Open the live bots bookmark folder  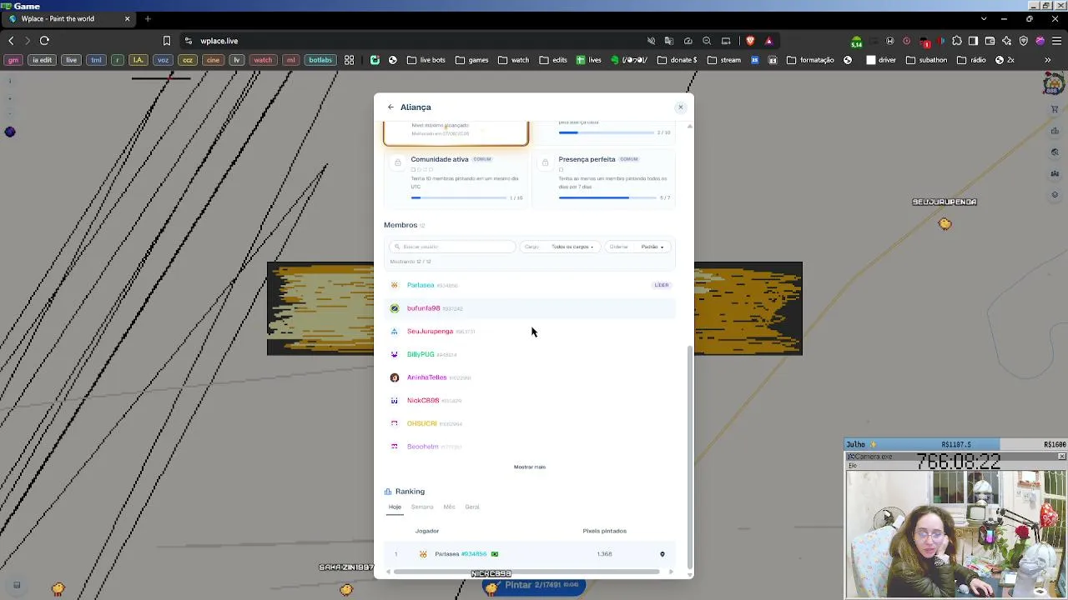pos(426,60)
